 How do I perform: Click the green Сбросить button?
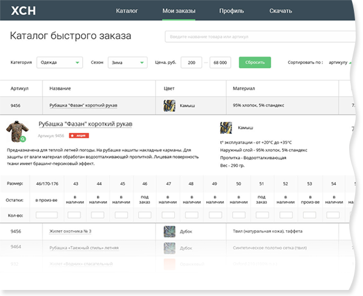pos(255,62)
